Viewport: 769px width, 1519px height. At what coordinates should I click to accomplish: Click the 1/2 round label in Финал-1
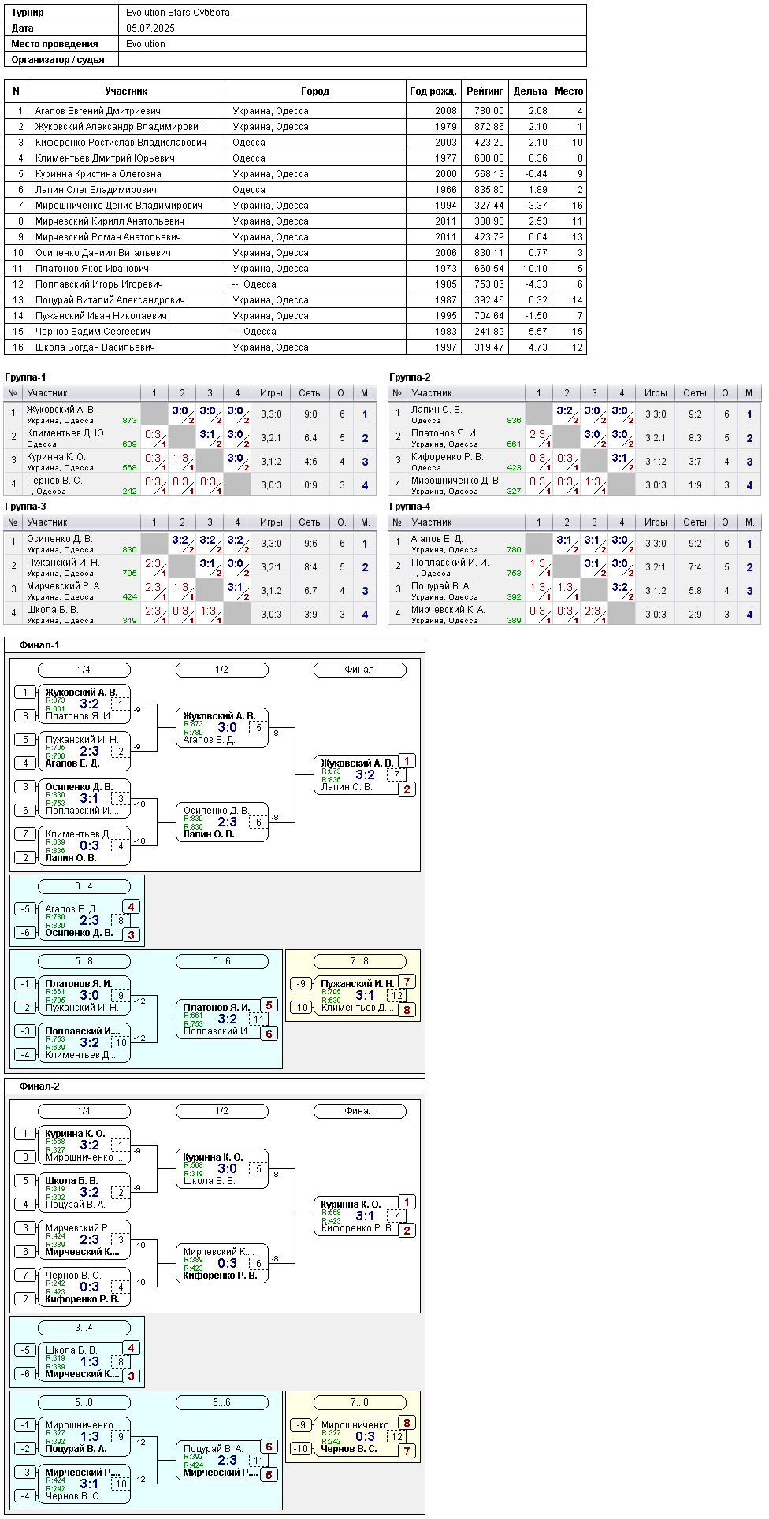[221, 670]
